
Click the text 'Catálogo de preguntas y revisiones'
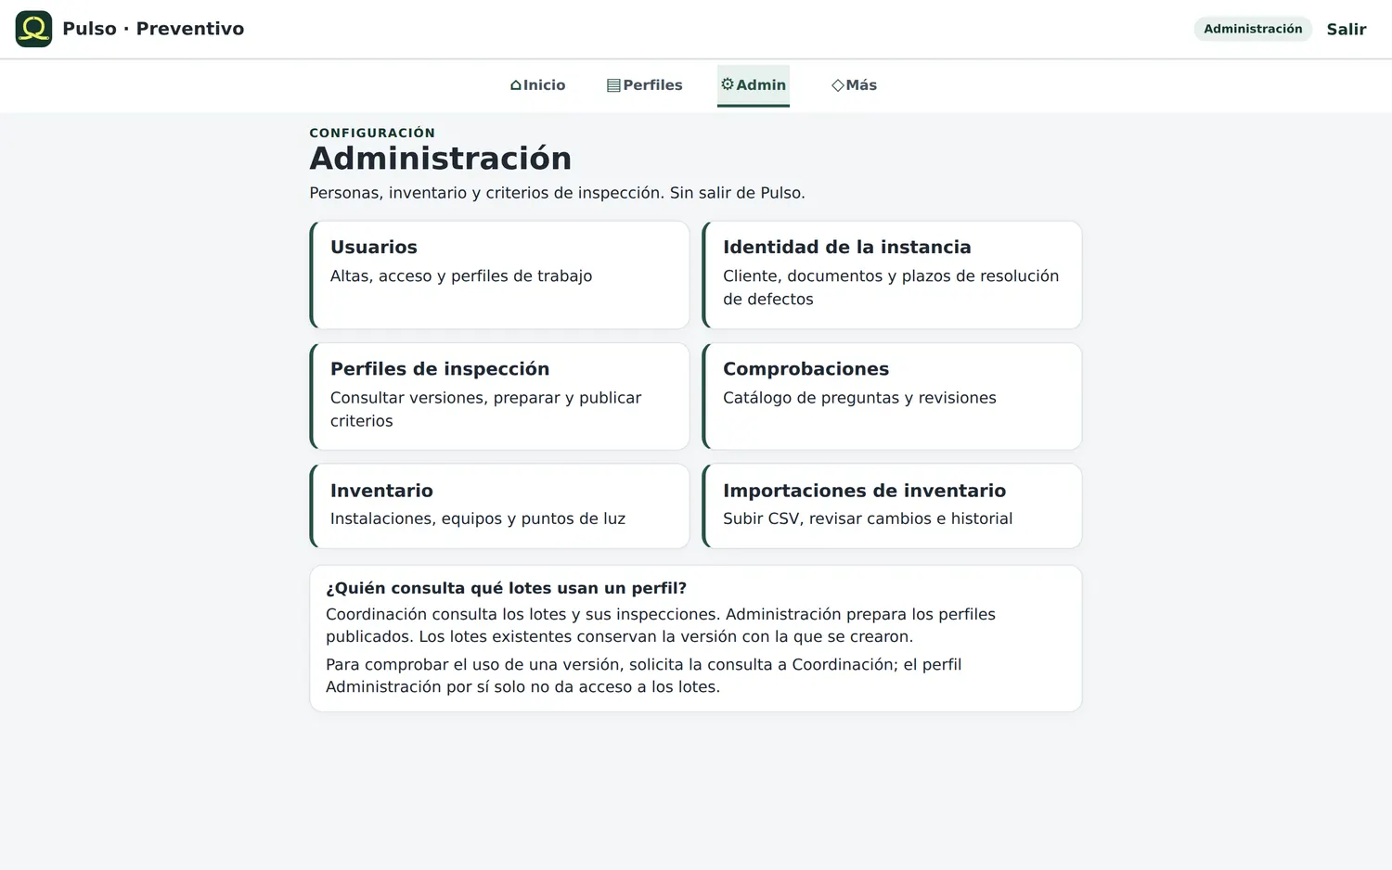[859, 398]
